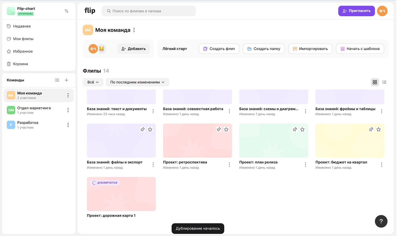Click Создать папку button
Viewport: 397px width, 236px height.
264,49
